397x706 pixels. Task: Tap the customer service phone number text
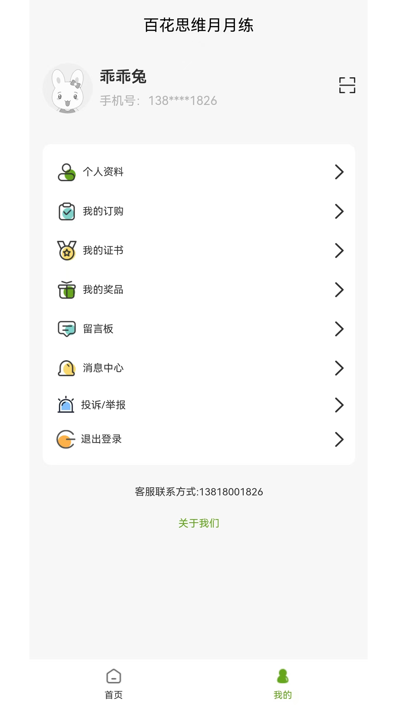198,492
